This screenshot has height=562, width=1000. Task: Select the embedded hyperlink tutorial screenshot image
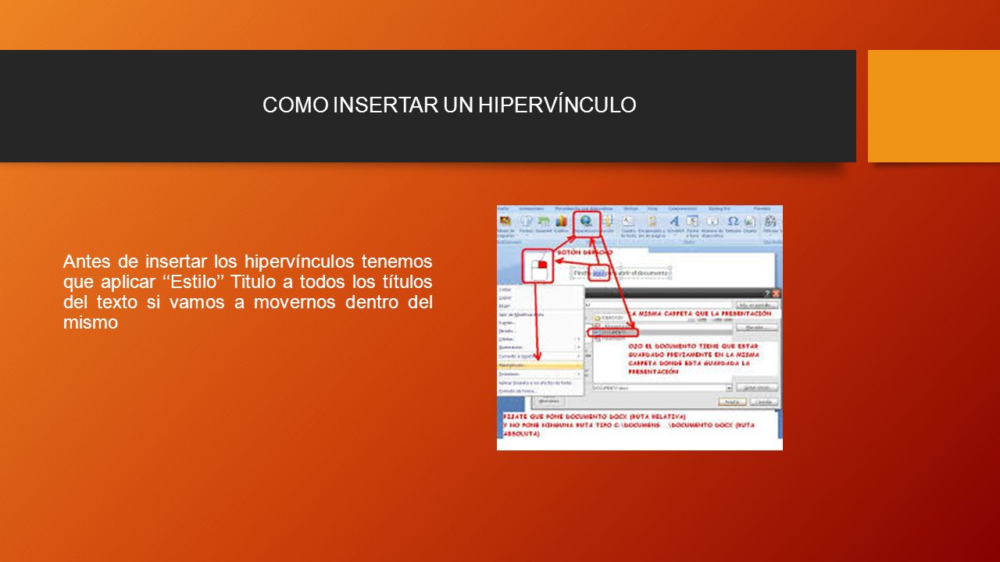coord(640,328)
